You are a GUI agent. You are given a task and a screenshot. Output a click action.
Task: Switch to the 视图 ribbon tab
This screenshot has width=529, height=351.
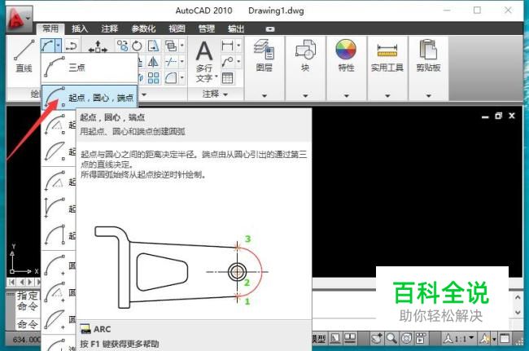pos(177,29)
